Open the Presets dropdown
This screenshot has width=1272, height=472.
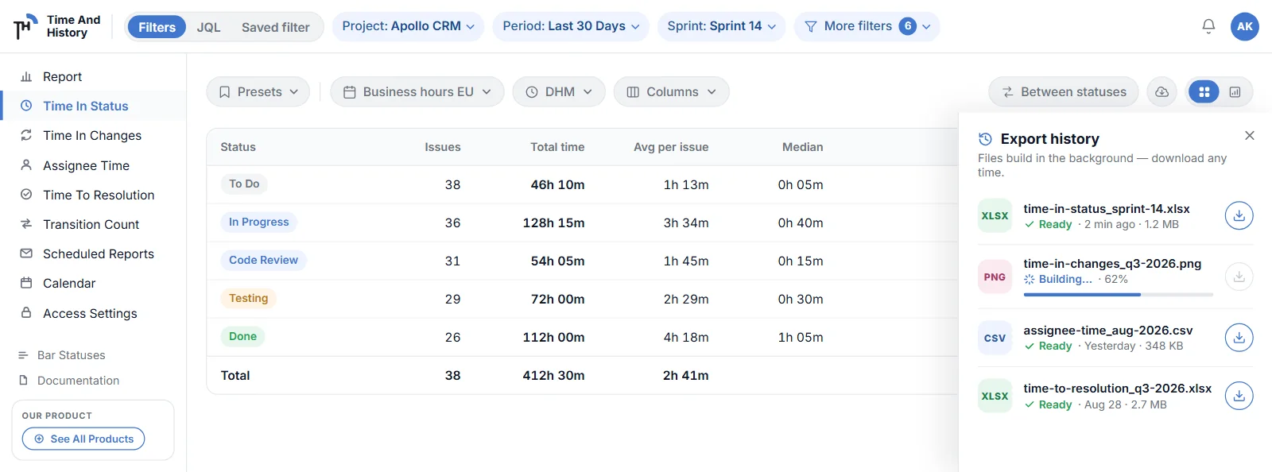tap(258, 92)
